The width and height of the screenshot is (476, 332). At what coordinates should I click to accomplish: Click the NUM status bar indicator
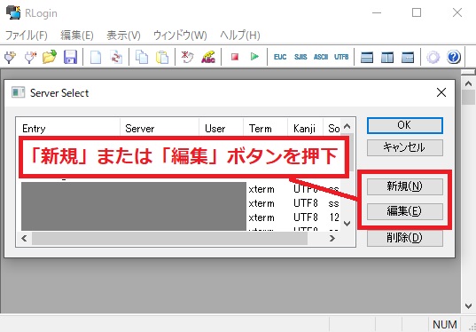tap(444, 324)
